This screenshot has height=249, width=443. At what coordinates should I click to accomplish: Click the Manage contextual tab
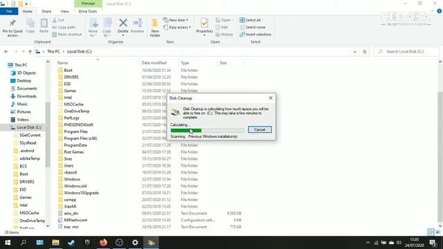88,3
